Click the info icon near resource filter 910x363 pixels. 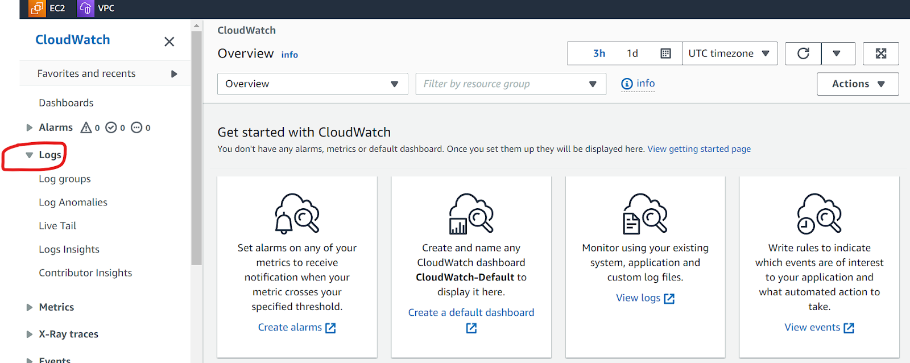pyautogui.click(x=627, y=84)
